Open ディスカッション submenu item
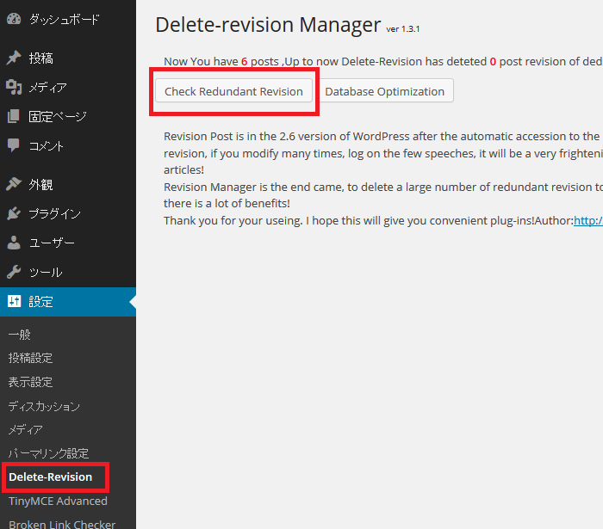 click(x=44, y=406)
